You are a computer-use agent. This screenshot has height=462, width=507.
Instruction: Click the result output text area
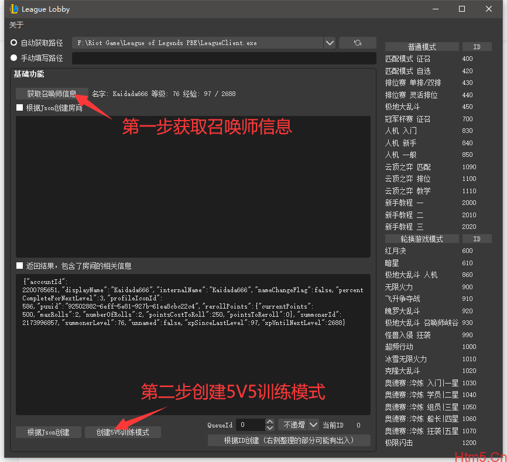tap(193, 344)
